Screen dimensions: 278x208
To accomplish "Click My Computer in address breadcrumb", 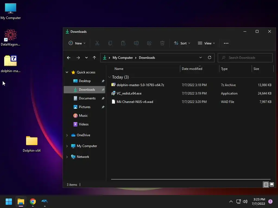I will (x=123, y=58).
